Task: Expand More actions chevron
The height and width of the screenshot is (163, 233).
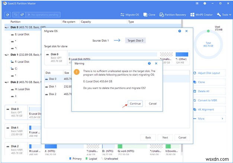Action: point(222,119)
